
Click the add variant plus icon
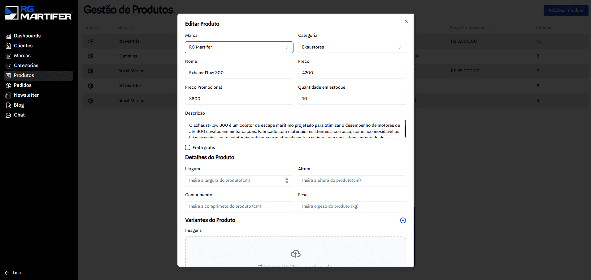tap(403, 220)
